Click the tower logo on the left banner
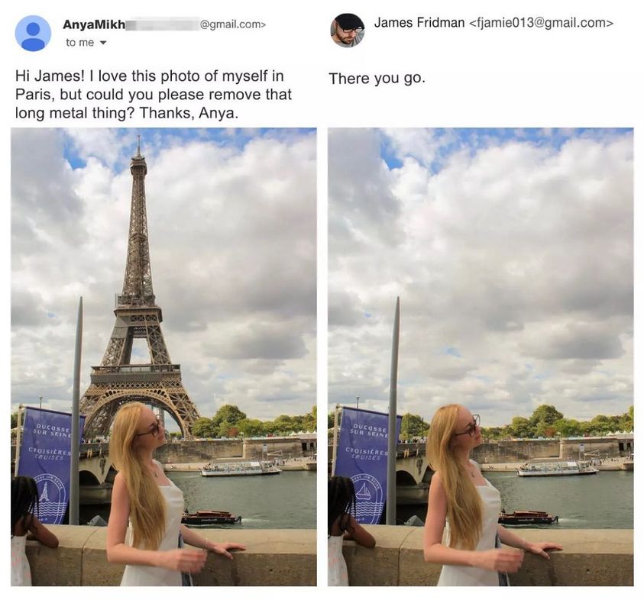Viewport: 644px width, 600px height. pyautogui.click(x=44, y=492)
